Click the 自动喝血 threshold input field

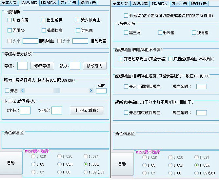pos(30,41)
